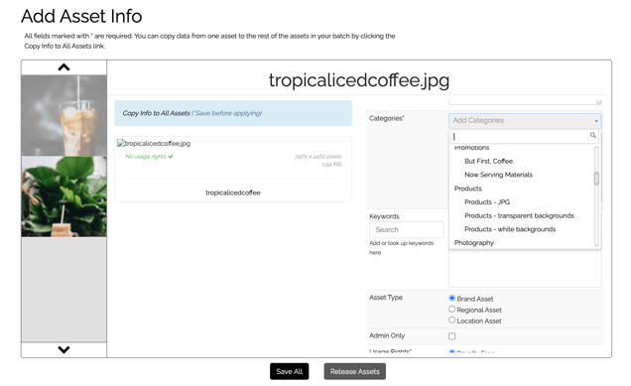Screen dimensions: 631x386
Task: Select Regional Asset radio button
Action: 452,310
